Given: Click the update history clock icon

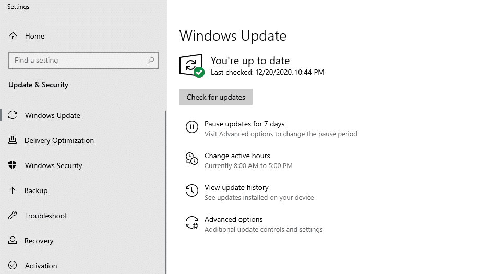Looking at the screenshot, I should pyautogui.click(x=192, y=190).
